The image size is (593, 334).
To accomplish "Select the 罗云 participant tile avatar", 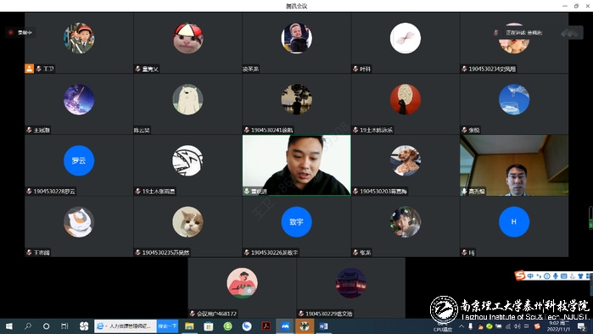I will (x=79, y=161).
